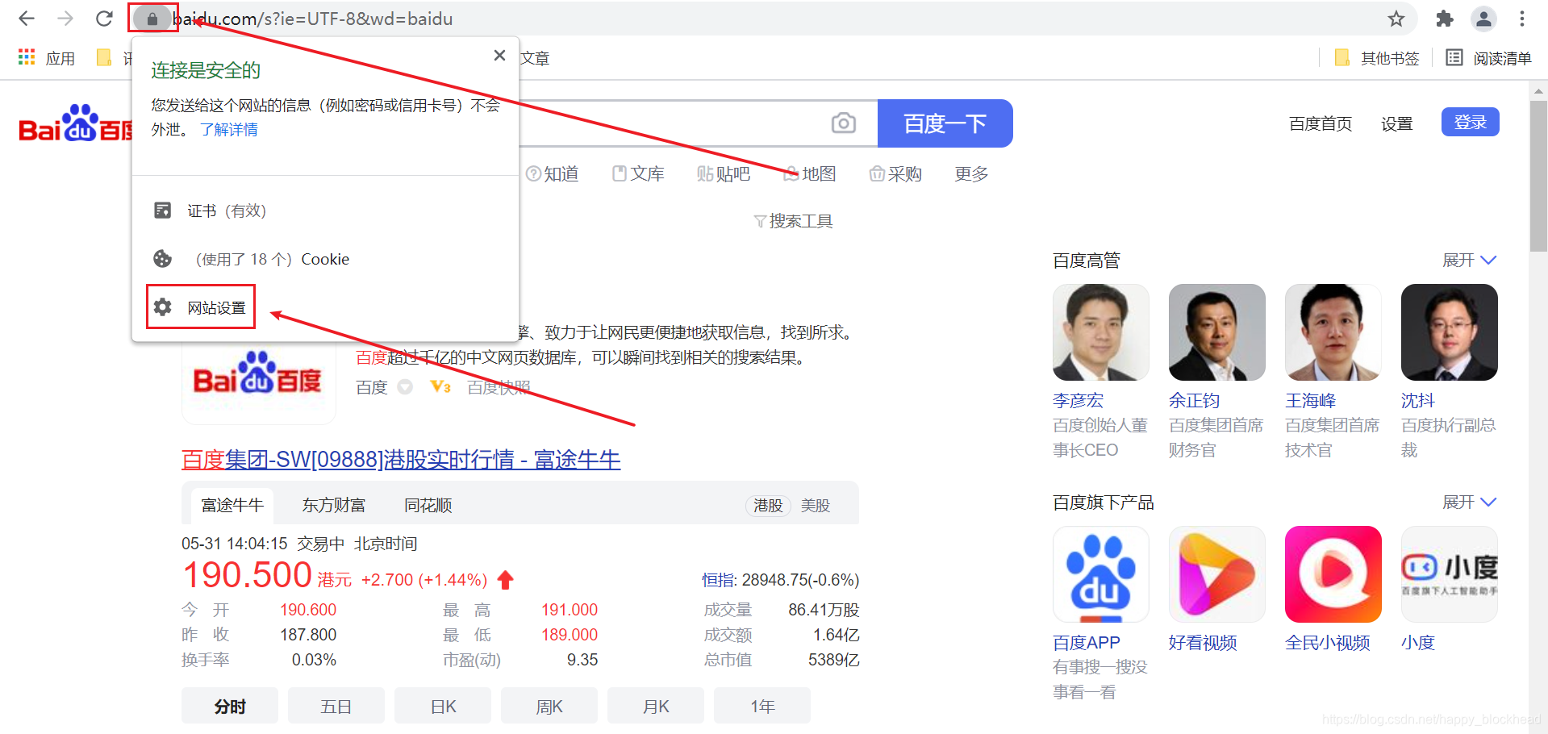Image resolution: width=1548 pixels, height=734 pixels.
Task: Open the 阅读清单 reading list
Action: coord(1489,58)
